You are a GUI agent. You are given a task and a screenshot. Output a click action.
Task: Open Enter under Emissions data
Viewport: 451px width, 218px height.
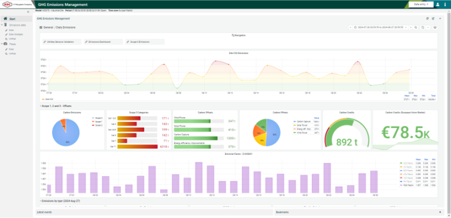pyautogui.click(x=11, y=30)
